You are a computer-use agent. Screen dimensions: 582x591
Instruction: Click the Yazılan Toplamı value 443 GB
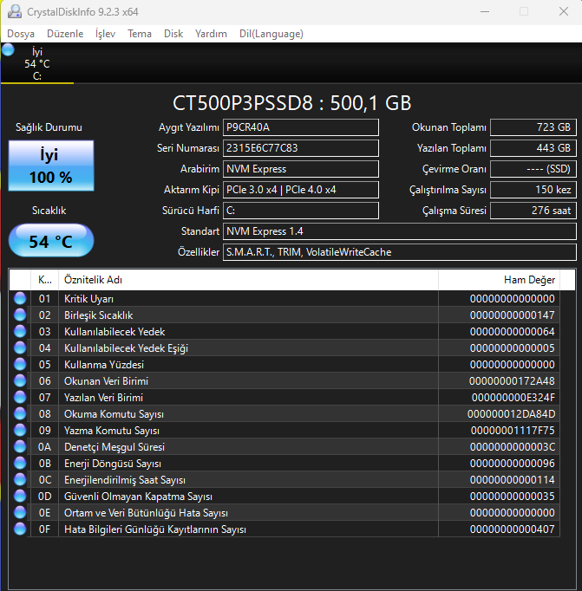coord(533,148)
